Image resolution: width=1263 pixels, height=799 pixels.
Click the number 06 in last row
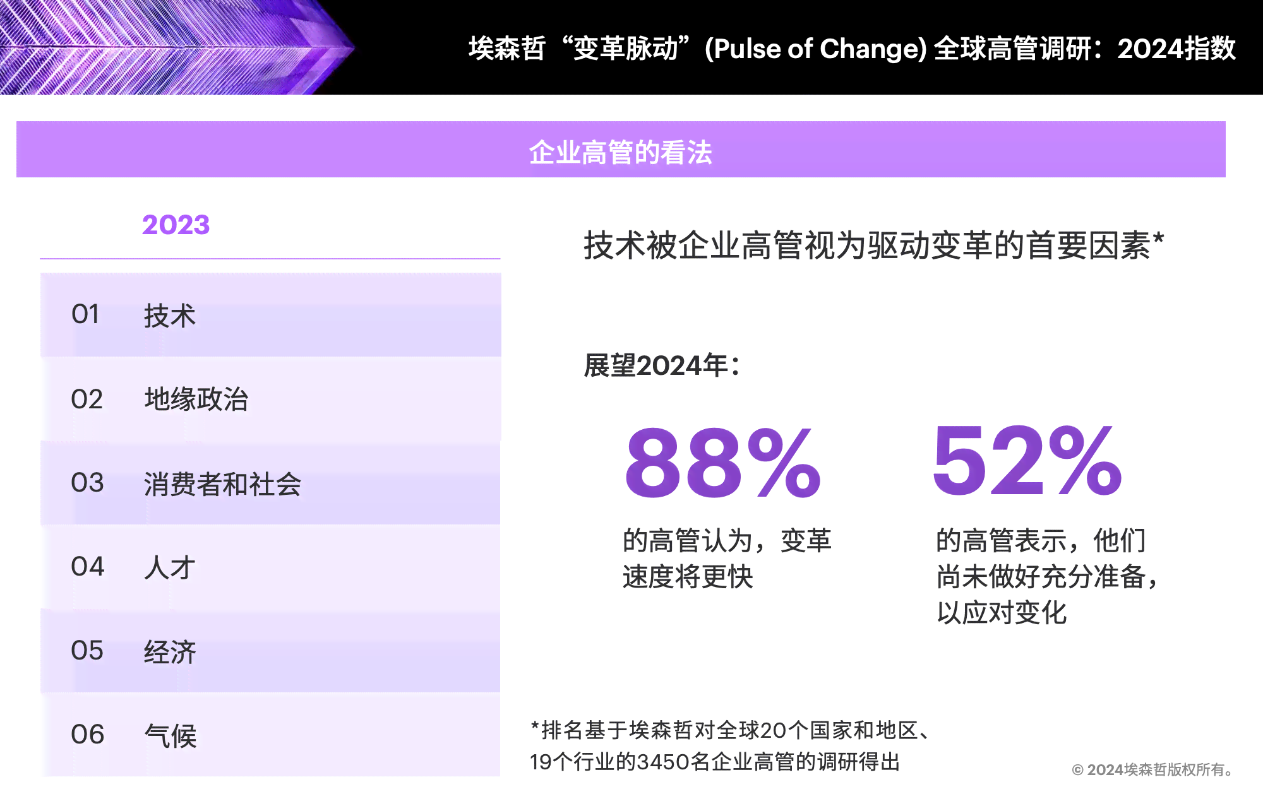click(87, 735)
